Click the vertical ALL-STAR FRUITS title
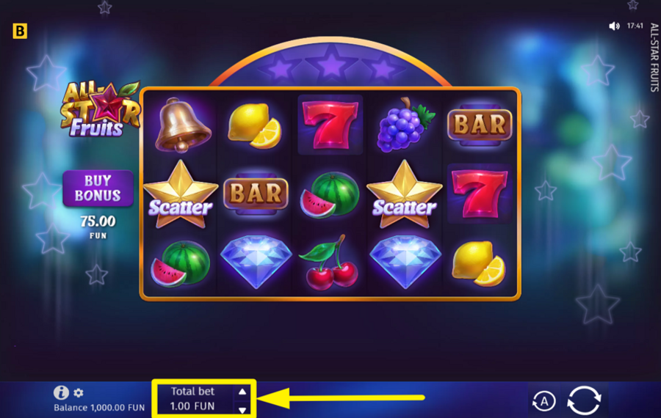 (654, 58)
